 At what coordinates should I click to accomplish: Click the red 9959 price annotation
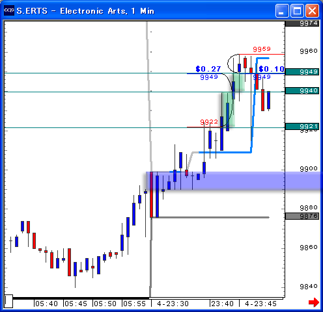[262, 49]
